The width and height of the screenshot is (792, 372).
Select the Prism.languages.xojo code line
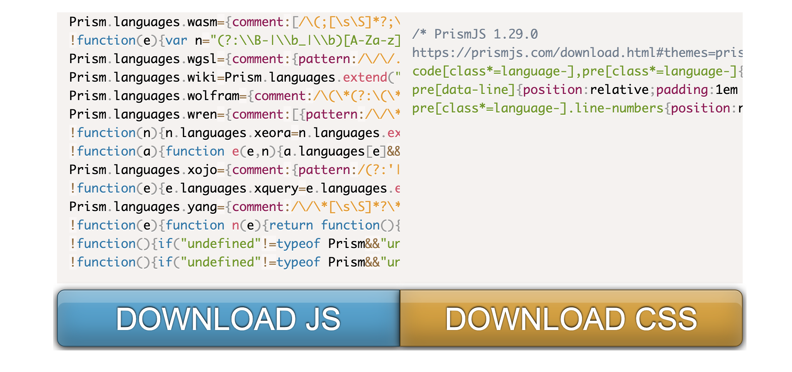235,170
